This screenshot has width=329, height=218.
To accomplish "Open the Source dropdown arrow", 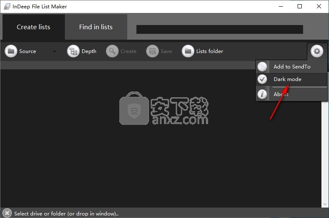I will click(x=54, y=51).
